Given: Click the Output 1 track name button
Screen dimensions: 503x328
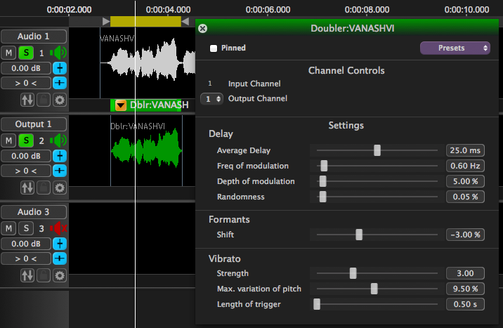Looking at the screenshot, I should pyautogui.click(x=34, y=124).
